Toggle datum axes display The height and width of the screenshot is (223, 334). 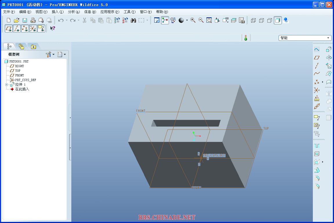(17, 28)
